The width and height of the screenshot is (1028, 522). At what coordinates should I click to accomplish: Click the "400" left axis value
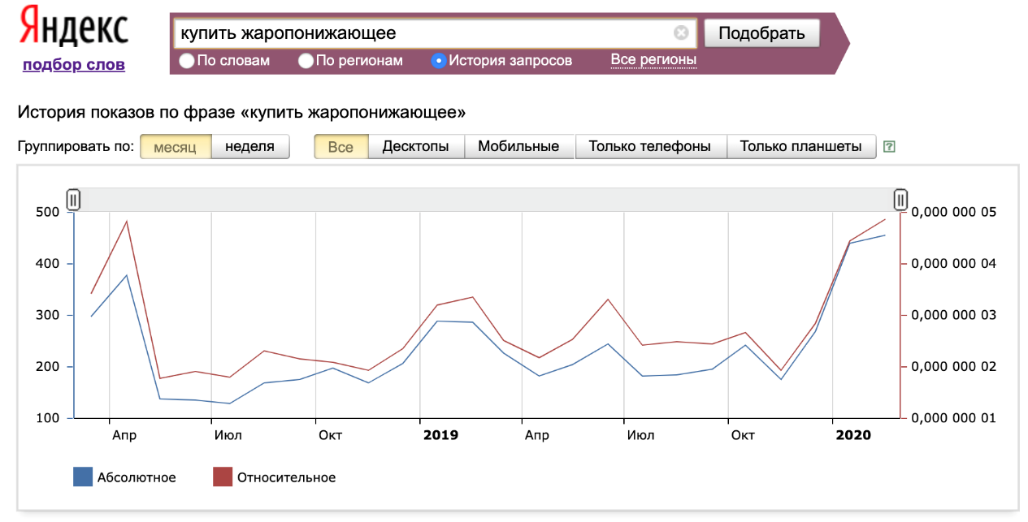pos(48,264)
